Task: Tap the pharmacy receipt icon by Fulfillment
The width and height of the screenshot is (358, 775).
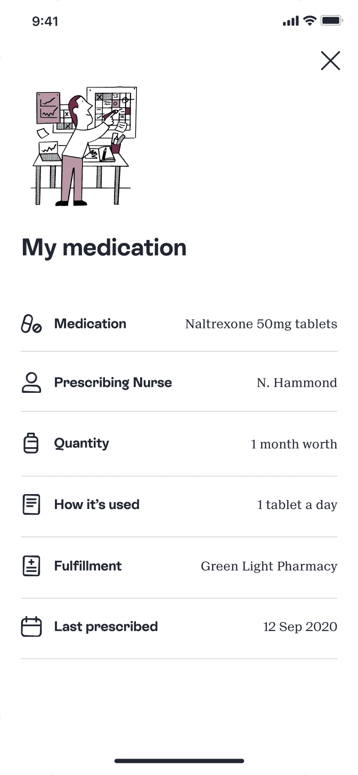Action: [31, 566]
